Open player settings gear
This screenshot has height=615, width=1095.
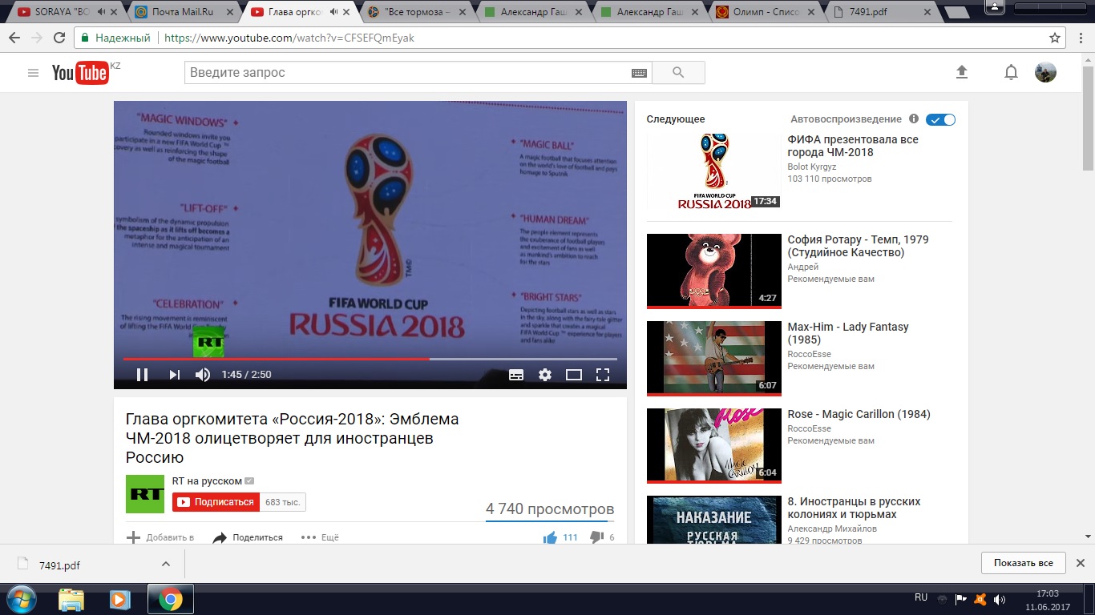tap(545, 375)
